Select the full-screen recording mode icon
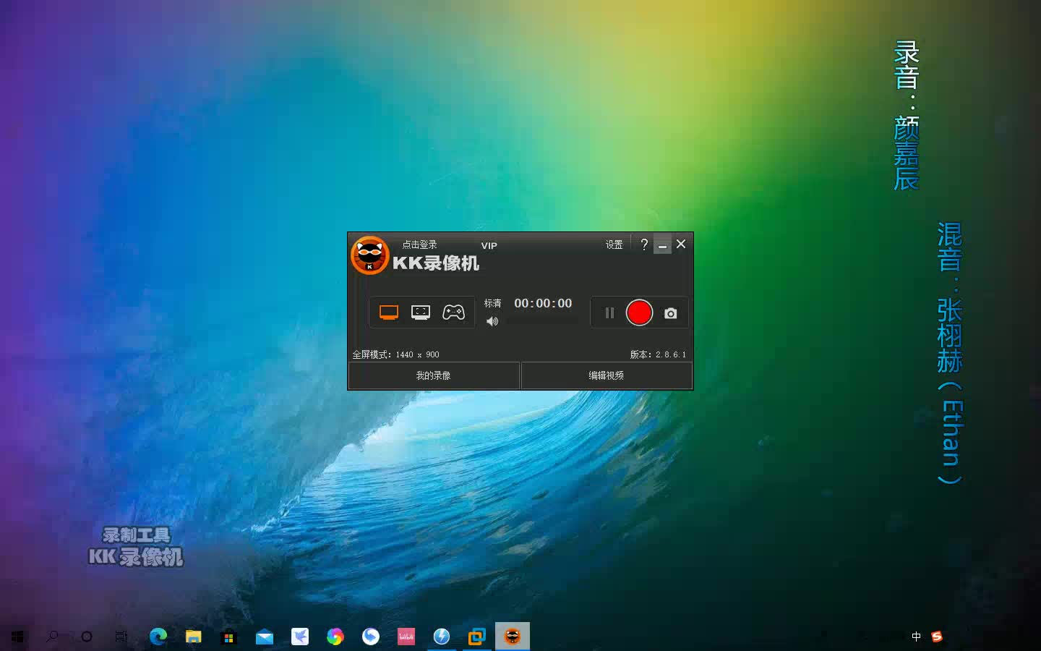 388,312
